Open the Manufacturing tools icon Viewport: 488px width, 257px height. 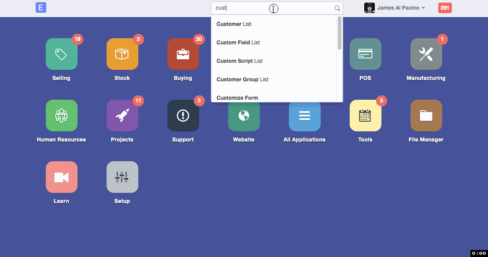point(426,54)
